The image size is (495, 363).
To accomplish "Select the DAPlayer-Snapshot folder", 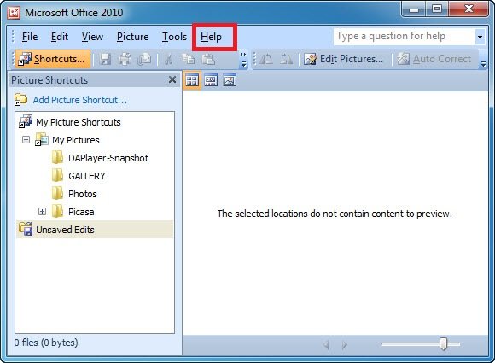I will tap(108, 158).
